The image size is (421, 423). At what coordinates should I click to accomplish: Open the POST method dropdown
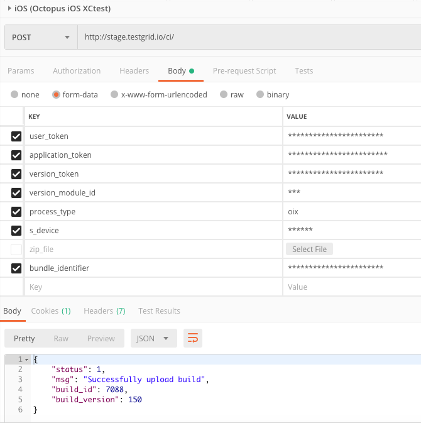[x=41, y=37]
